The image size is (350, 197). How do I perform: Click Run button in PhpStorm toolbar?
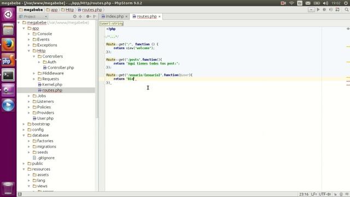(318, 10)
